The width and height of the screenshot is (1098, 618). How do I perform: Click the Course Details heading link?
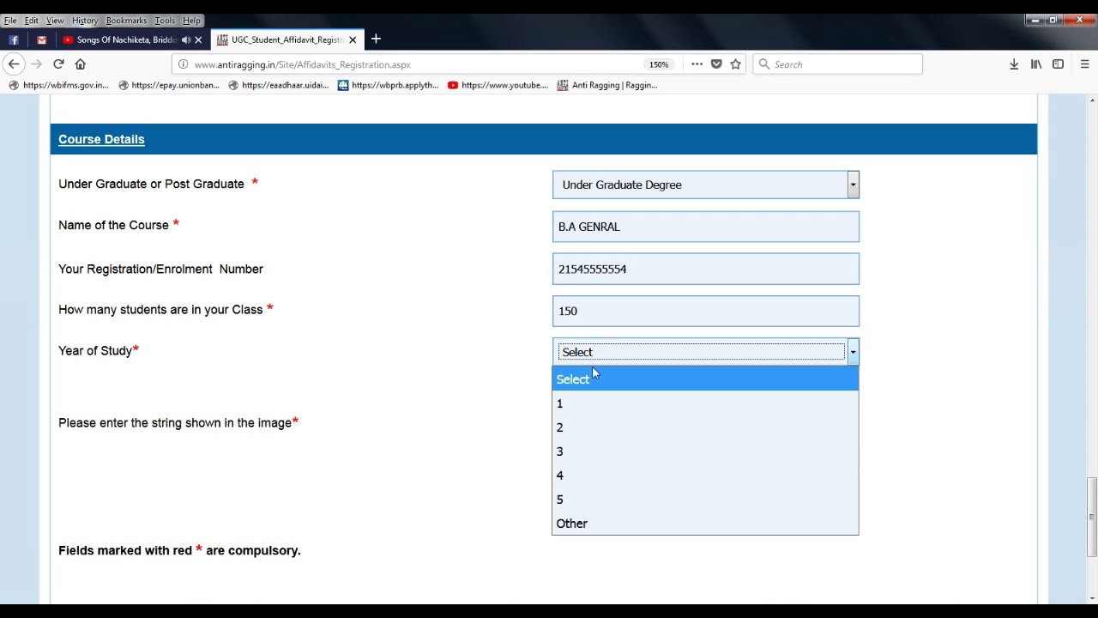[x=101, y=139]
